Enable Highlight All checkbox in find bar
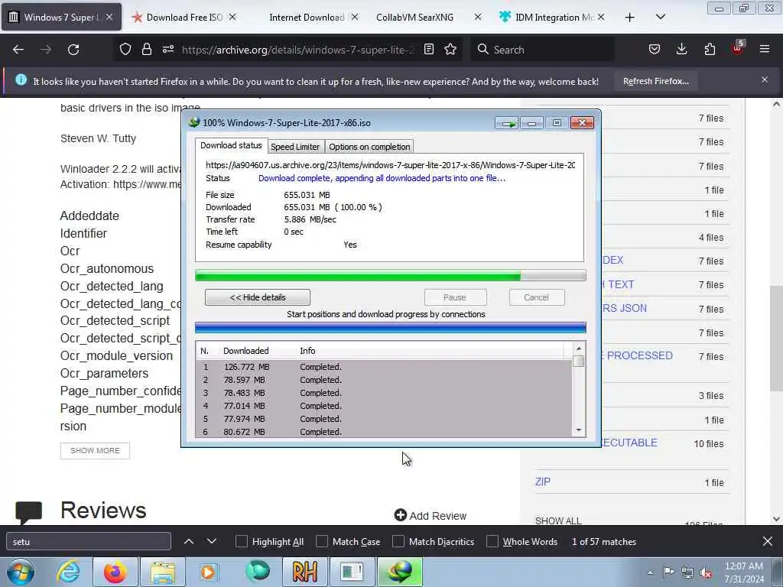The height and width of the screenshot is (587, 783). 241,542
